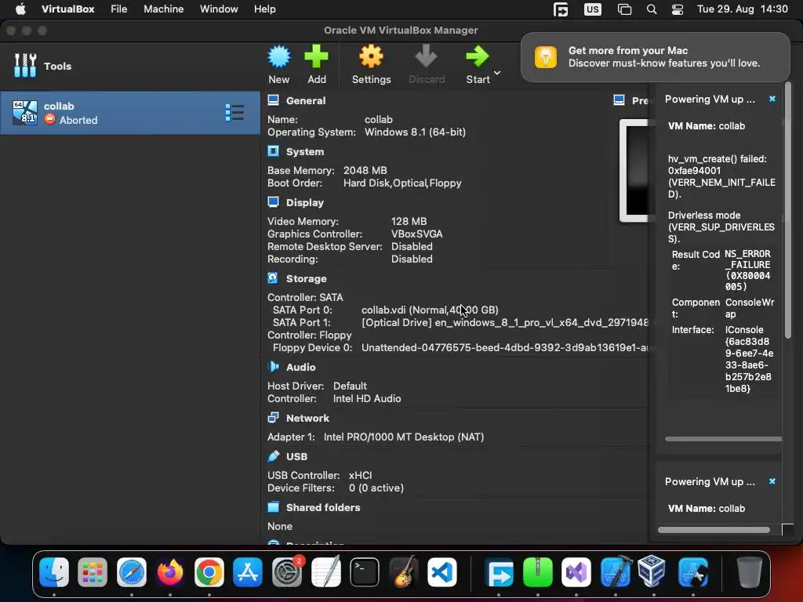Start the VM with the green arrow

coord(478,56)
